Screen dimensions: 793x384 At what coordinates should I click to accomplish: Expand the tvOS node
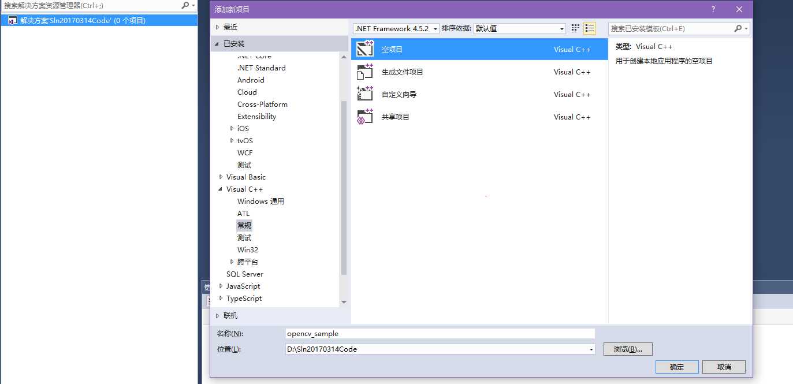coord(232,140)
